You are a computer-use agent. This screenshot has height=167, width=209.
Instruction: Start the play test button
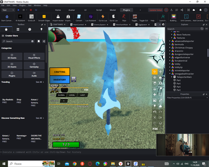(18, 10)
